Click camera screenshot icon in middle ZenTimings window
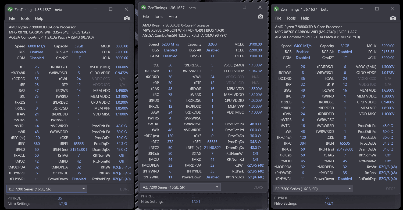 click(x=260, y=17)
